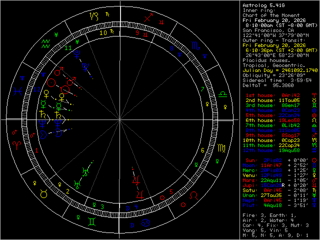Click the Capricorn glyph atop the chart wheel
This screenshot has height=240, width=320.
94,16
